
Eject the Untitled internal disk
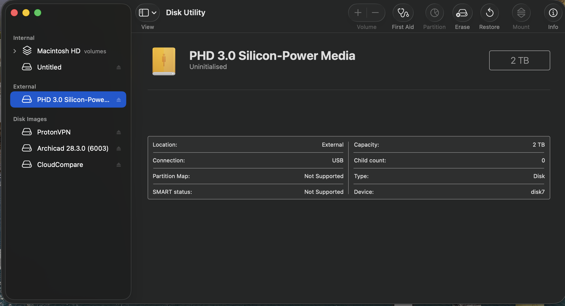[119, 67]
